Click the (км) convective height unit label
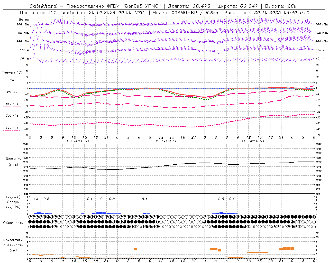329x263 pixels. pyautogui.click(x=13, y=250)
